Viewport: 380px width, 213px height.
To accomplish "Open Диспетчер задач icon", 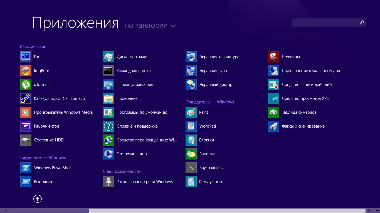I will (x=108, y=57).
